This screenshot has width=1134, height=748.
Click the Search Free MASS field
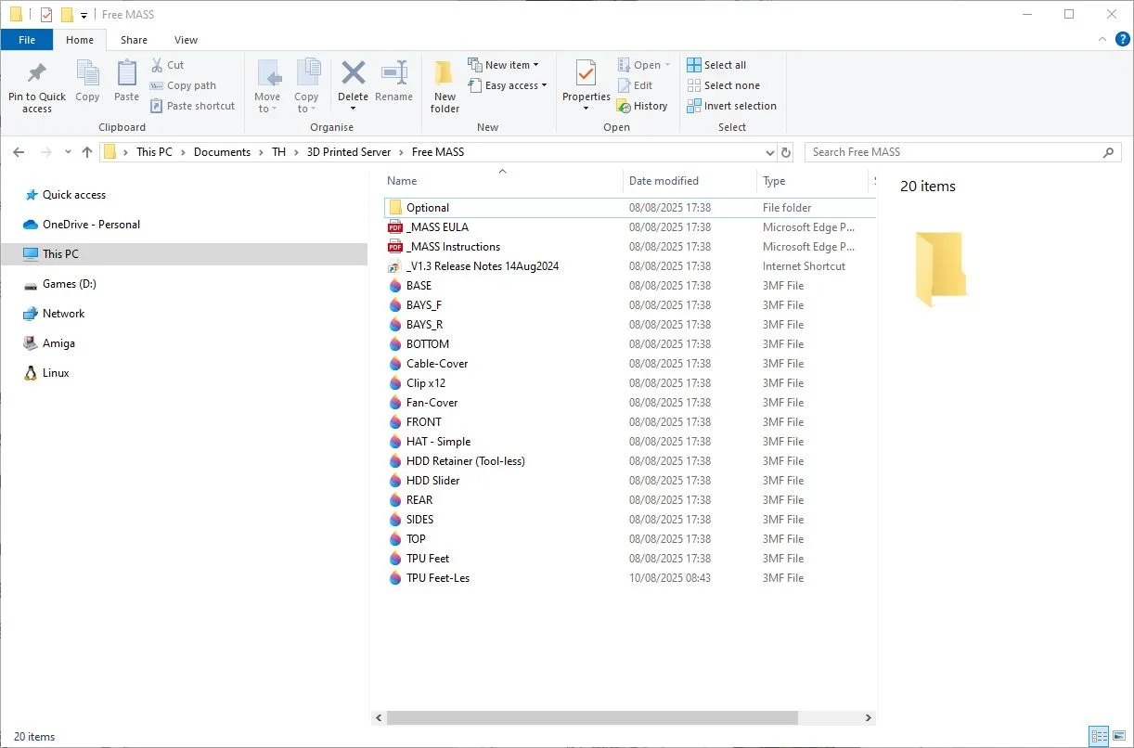(954, 152)
